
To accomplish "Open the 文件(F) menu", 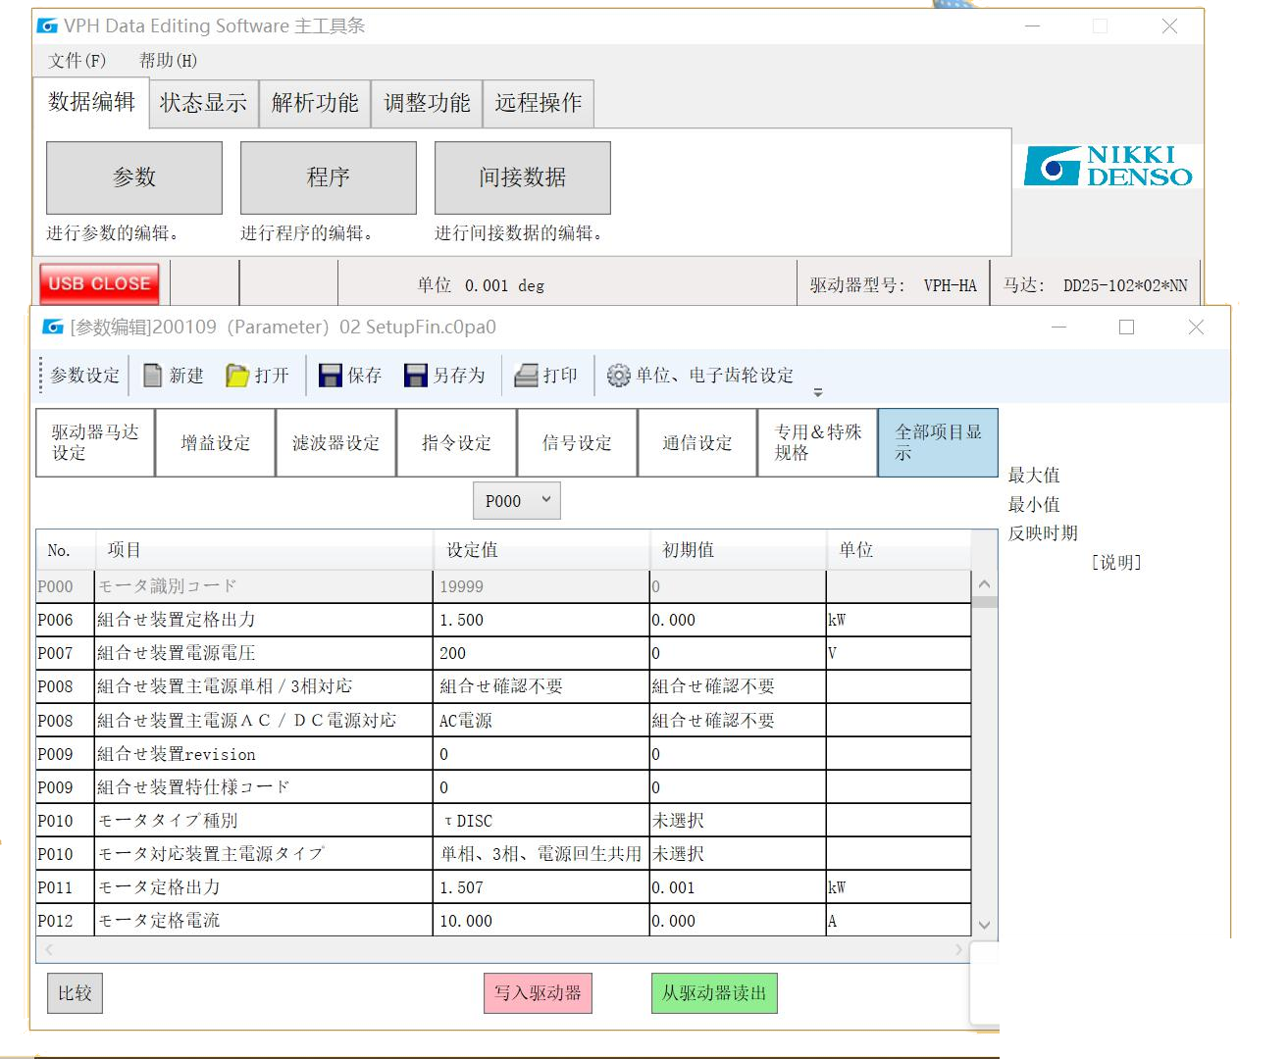I will (x=77, y=61).
